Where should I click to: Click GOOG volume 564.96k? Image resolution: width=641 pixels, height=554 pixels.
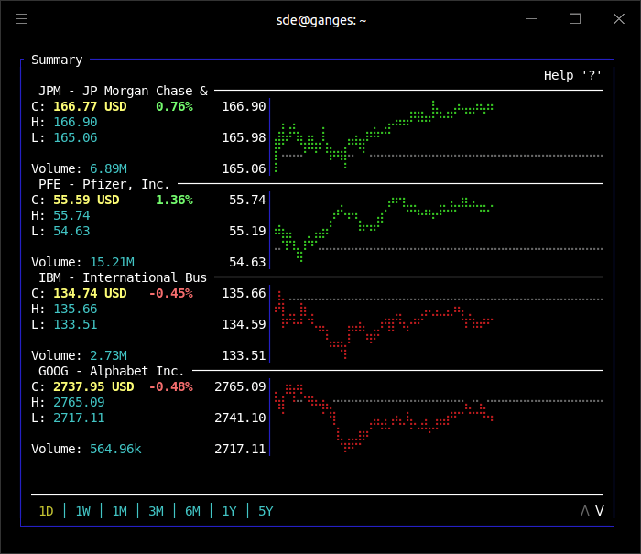tap(115, 449)
